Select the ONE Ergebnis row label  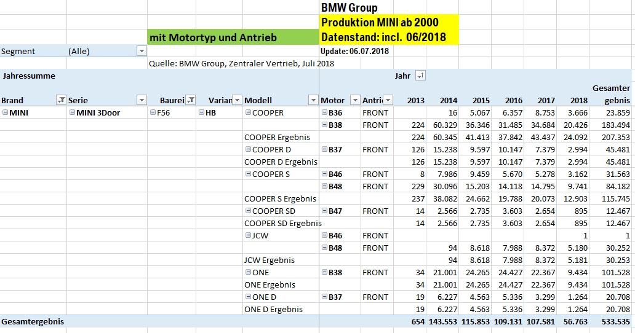(270, 284)
